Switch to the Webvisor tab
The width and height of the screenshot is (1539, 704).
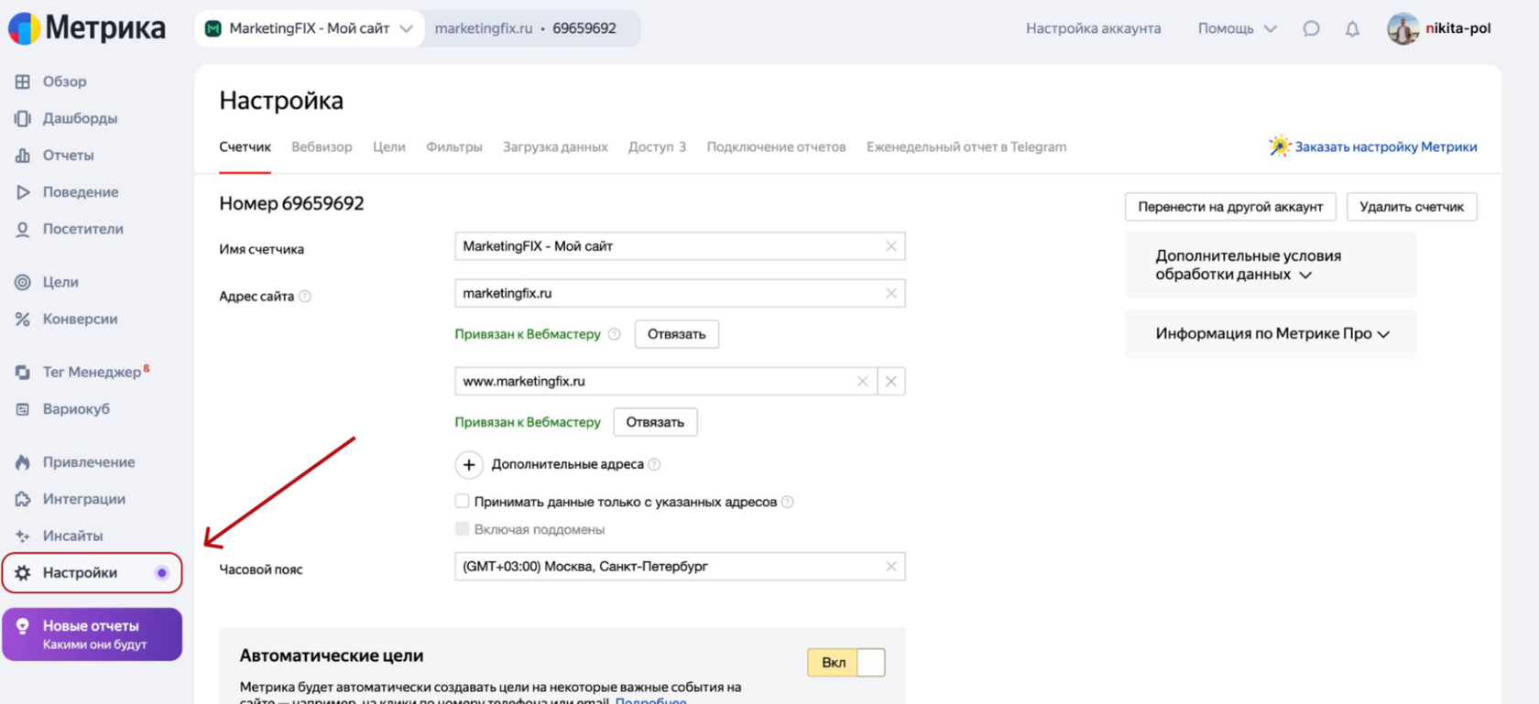tap(322, 146)
